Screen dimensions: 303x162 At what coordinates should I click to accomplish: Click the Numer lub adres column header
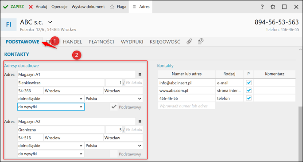point(186,74)
